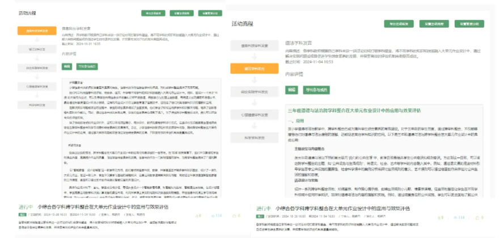Open 综合实践学科发言 step in left panel
500x238 pixels.
pyautogui.click(x=36, y=67)
